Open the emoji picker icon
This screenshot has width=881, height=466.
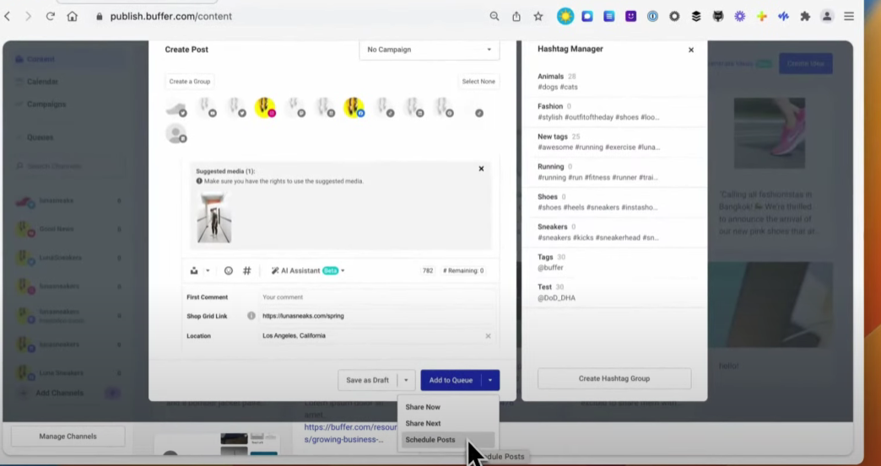coord(228,270)
